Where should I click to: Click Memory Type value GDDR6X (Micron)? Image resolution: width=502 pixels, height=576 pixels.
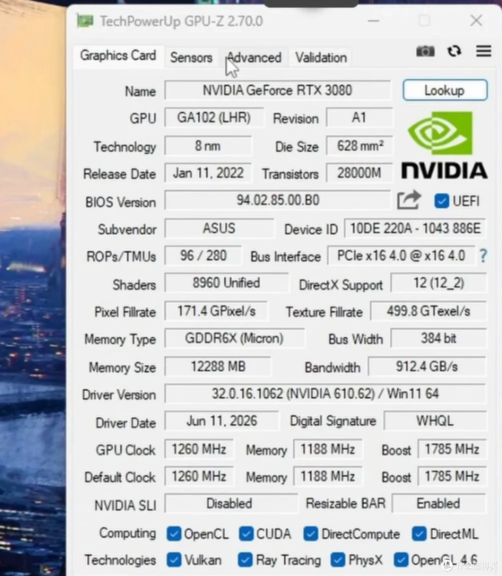point(235,338)
